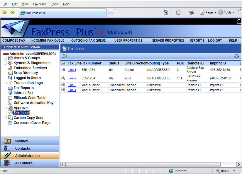Click the Internet Fax globe icon
This screenshot has height=174, width=242.
(x=10, y=93)
